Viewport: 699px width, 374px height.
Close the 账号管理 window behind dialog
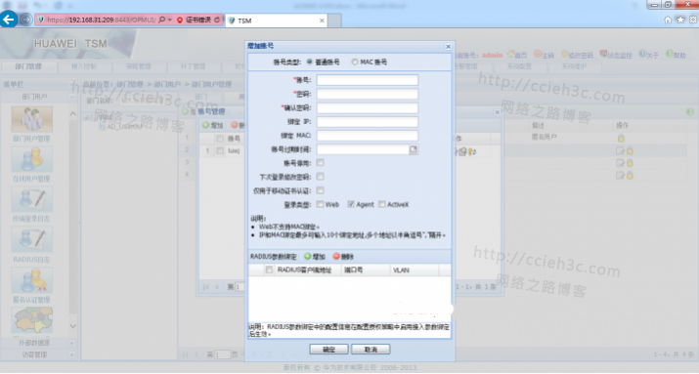pyautogui.click(x=497, y=112)
